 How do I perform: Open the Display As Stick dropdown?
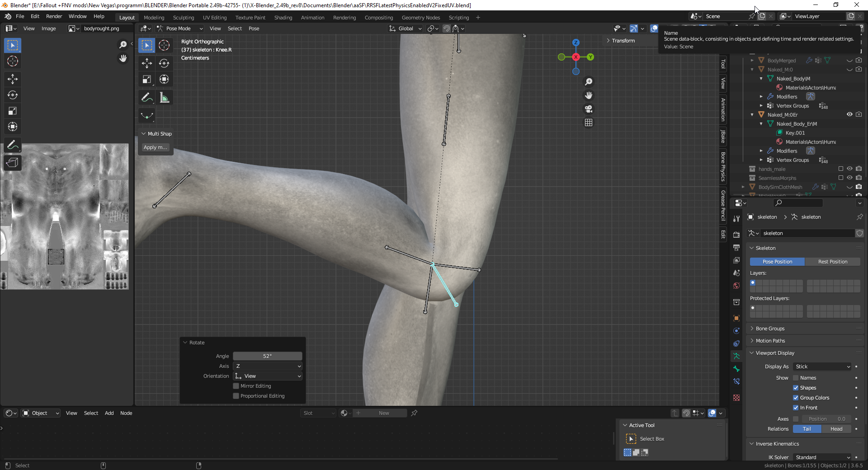click(821, 367)
